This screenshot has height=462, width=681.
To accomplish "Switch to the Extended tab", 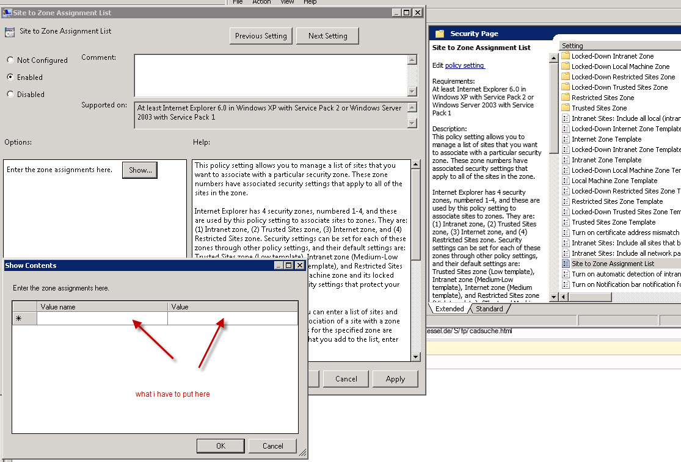I will coord(450,309).
